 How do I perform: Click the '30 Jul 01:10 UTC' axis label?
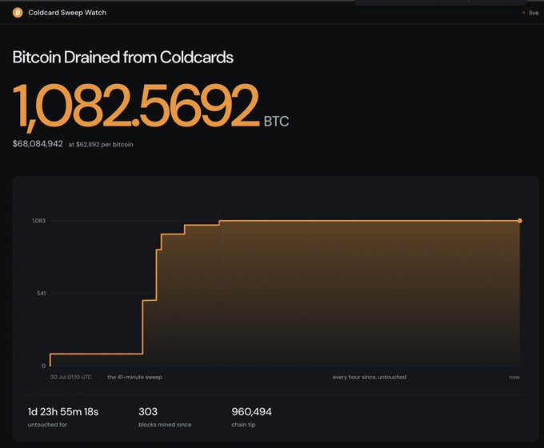click(x=71, y=377)
